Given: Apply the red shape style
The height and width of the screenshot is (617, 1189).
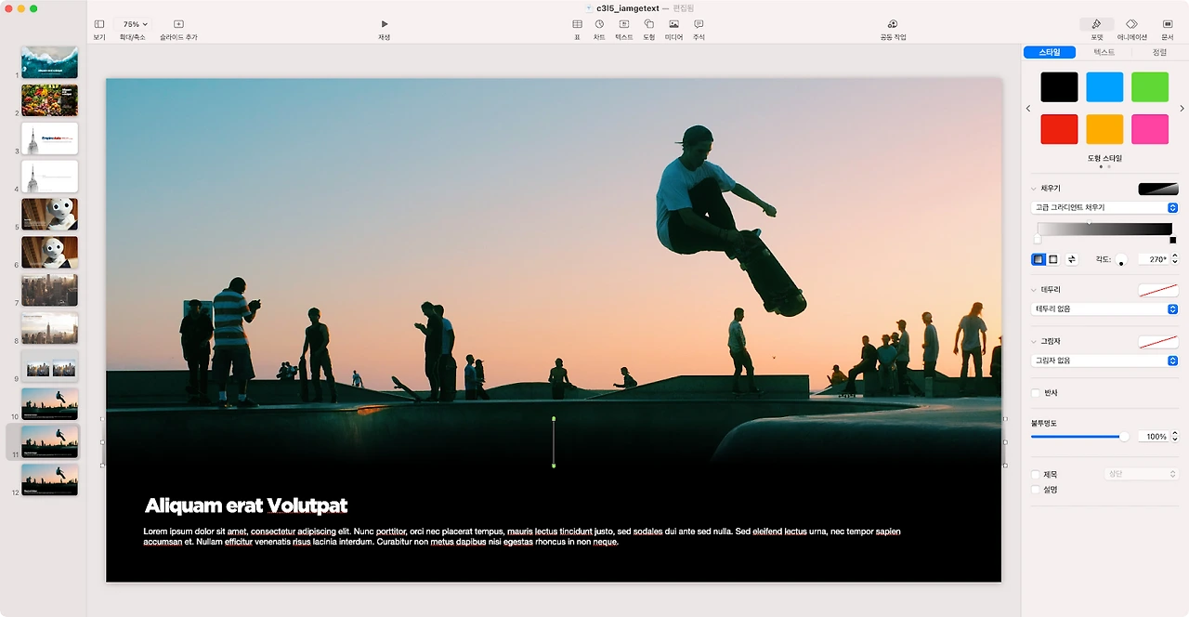Looking at the screenshot, I should tap(1059, 129).
